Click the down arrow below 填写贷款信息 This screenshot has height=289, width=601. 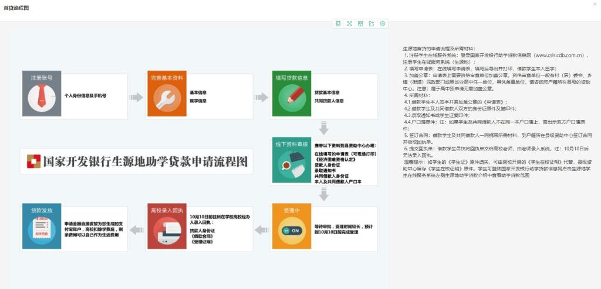[x=323, y=128]
